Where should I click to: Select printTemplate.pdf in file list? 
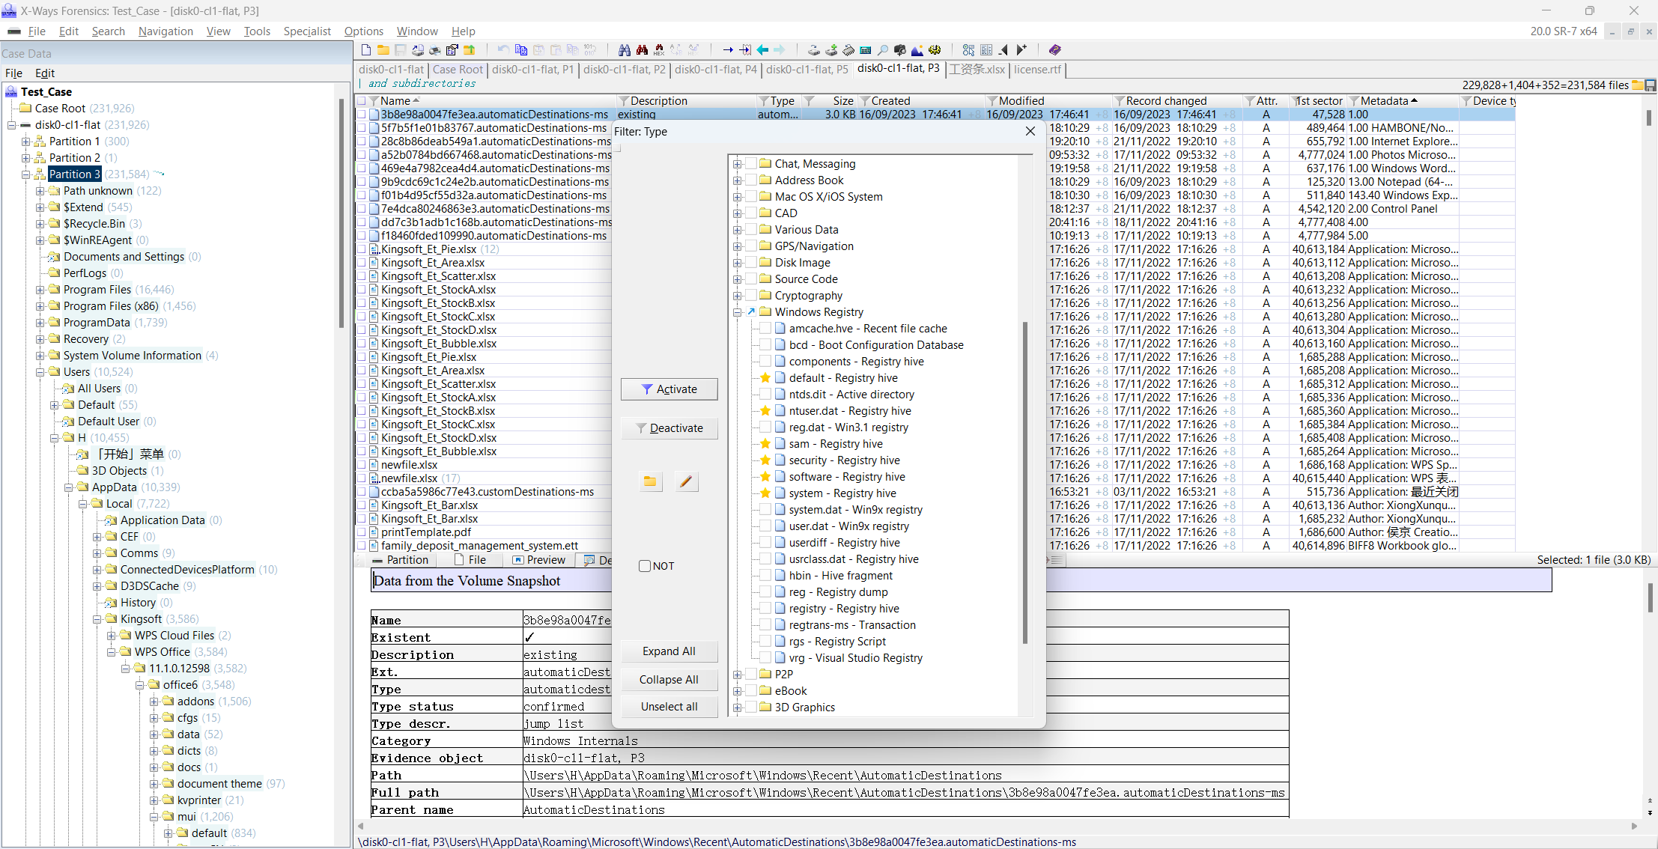[426, 532]
